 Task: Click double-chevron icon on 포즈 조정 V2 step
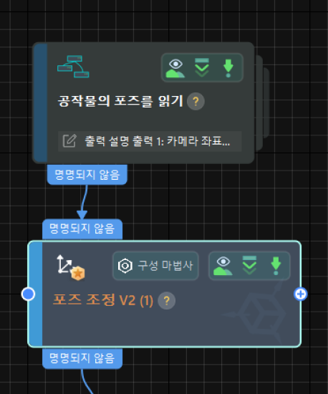[249, 265]
